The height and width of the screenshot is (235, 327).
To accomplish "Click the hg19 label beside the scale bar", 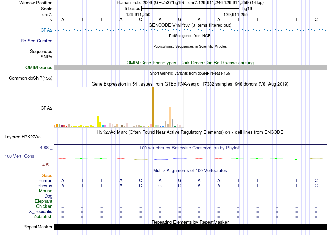I will [247, 9].
